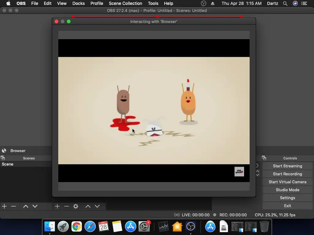Click the Start Recording button
314x235 pixels.
tap(287, 174)
